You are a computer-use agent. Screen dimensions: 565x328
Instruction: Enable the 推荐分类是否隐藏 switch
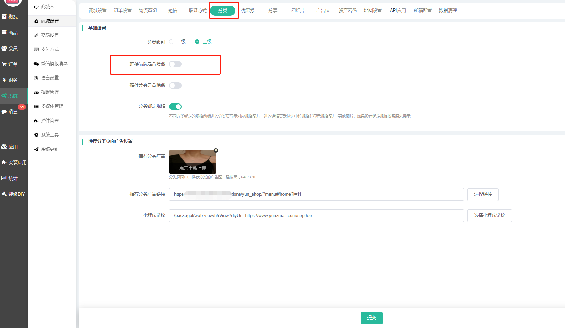[x=175, y=86]
